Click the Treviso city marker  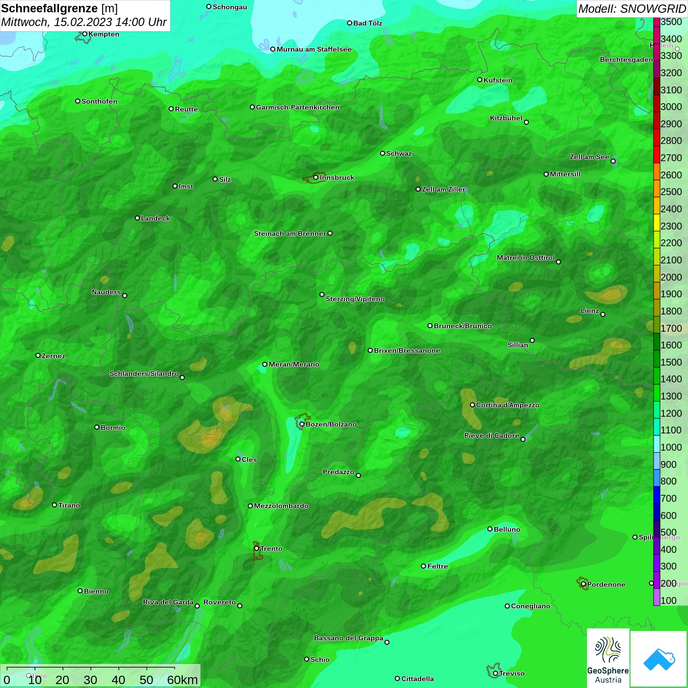coord(495,673)
